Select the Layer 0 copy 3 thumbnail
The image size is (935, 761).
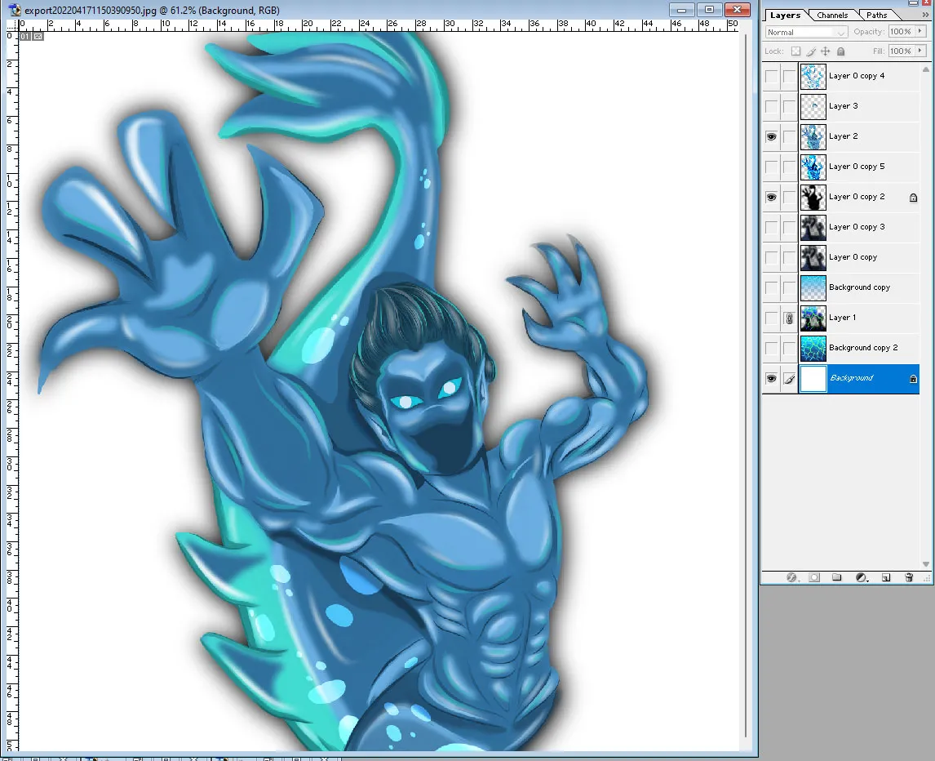coord(813,228)
